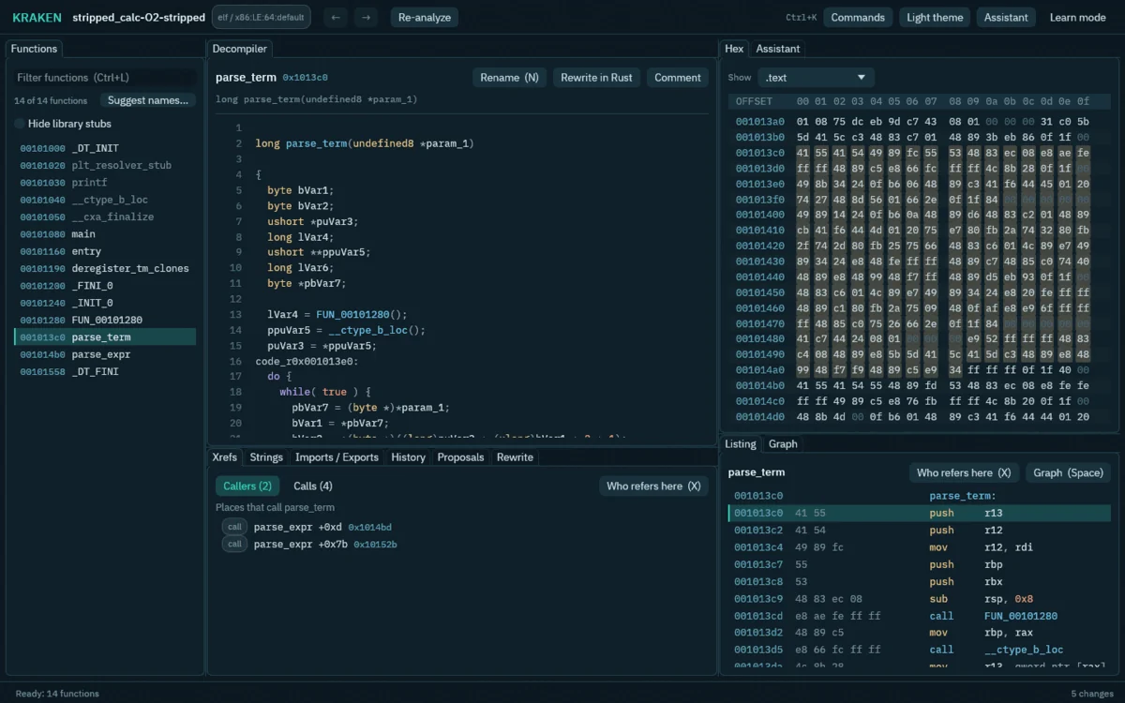Select function main

tap(105, 234)
